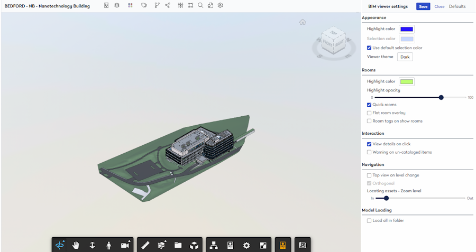Open the layers stack icon in top toolbar
The width and height of the screenshot is (476, 252).
click(x=117, y=5)
